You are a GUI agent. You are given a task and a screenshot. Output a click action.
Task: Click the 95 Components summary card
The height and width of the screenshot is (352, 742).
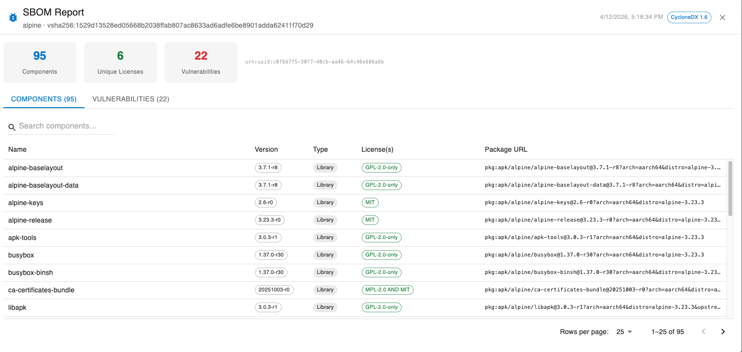[40, 63]
